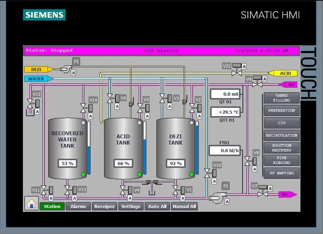Click the Recovered Water Tank level bar
The height and width of the screenshot is (234, 323).
point(89,148)
